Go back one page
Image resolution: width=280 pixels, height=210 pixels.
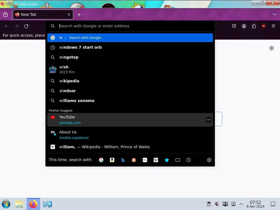[x=7, y=26]
